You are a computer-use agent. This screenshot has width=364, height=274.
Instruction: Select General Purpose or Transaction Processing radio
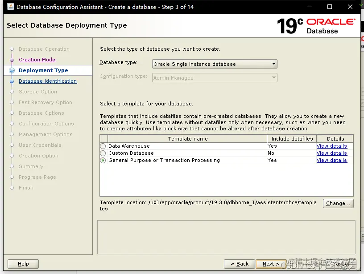pos(103,161)
